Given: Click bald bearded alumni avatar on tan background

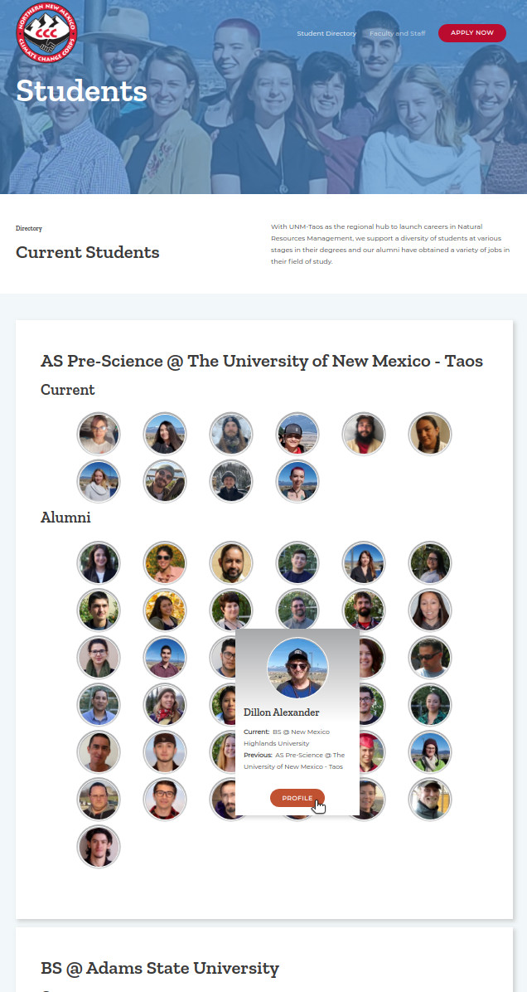Looking at the screenshot, I should [x=231, y=562].
